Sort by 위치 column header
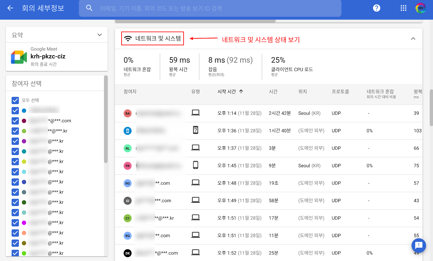Viewport: 433px width, 261px height. click(303, 92)
